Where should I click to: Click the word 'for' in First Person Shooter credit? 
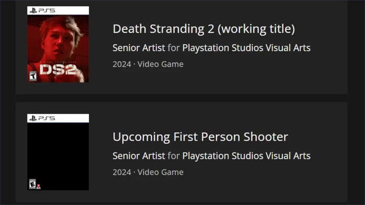click(174, 156)
